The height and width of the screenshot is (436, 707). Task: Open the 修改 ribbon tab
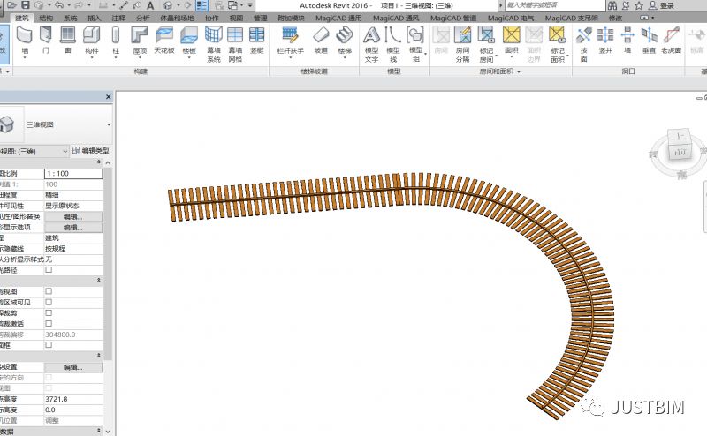(615, 18)
